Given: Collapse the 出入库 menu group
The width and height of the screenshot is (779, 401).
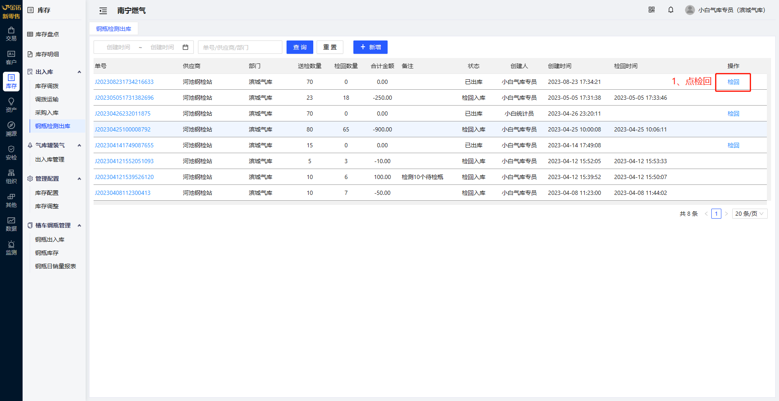Looking at the screenshot, I should 79,72.
